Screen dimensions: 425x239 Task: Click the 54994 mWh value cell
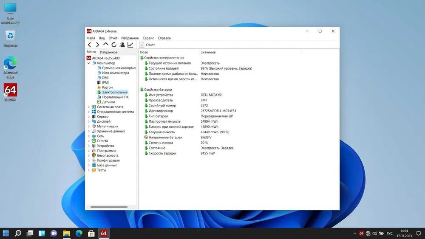pos(210,121)
